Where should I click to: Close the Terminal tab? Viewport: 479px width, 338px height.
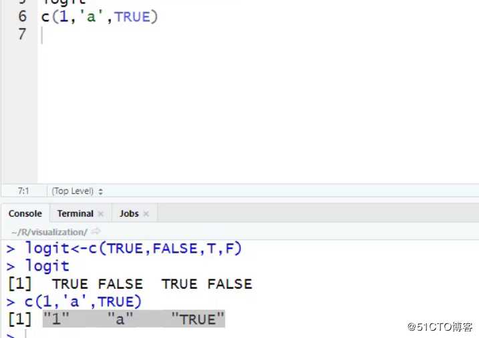coord(101,214)
